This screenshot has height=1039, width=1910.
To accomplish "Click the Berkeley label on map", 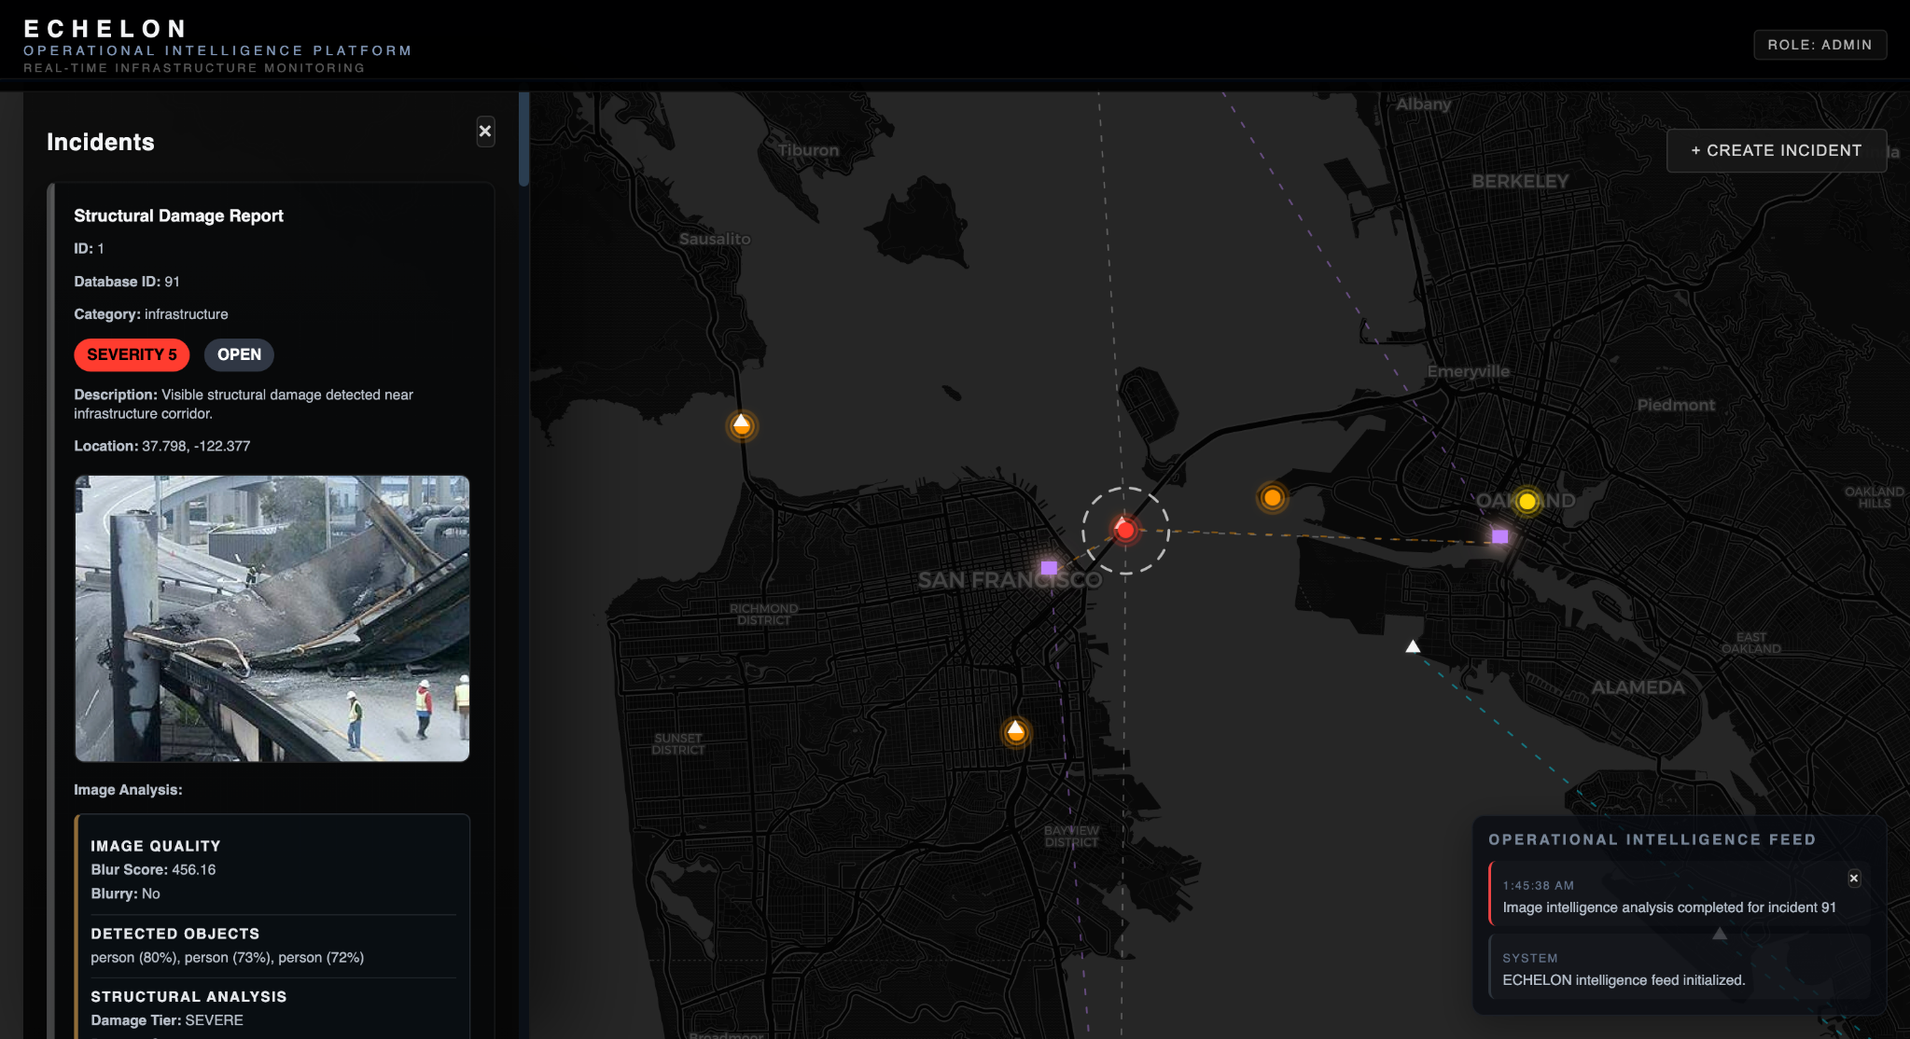I will point(1520,181).
